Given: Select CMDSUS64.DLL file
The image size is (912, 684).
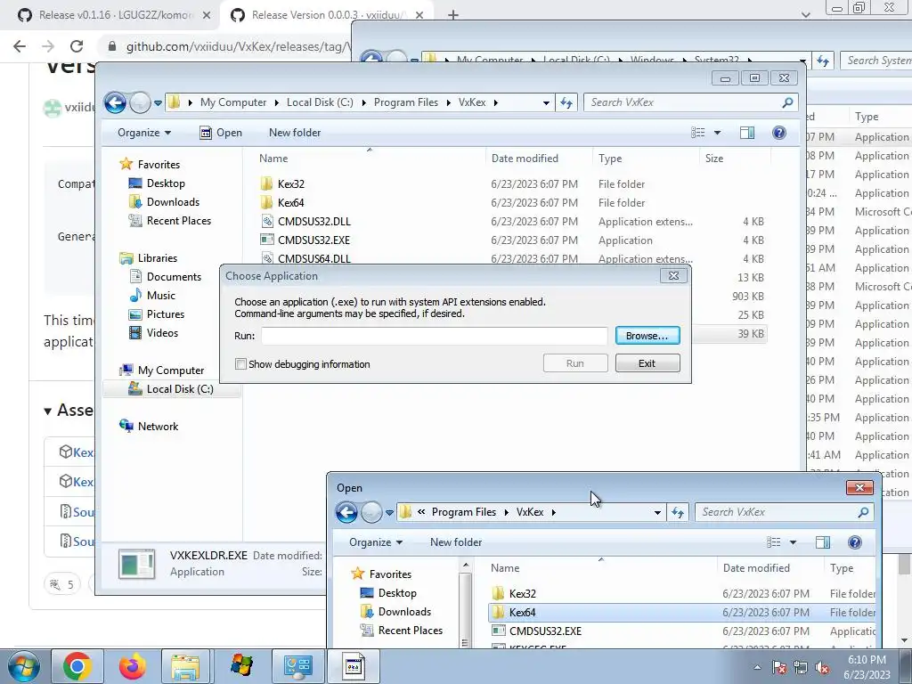Looking at the screenshot, I should pos(314,258).
